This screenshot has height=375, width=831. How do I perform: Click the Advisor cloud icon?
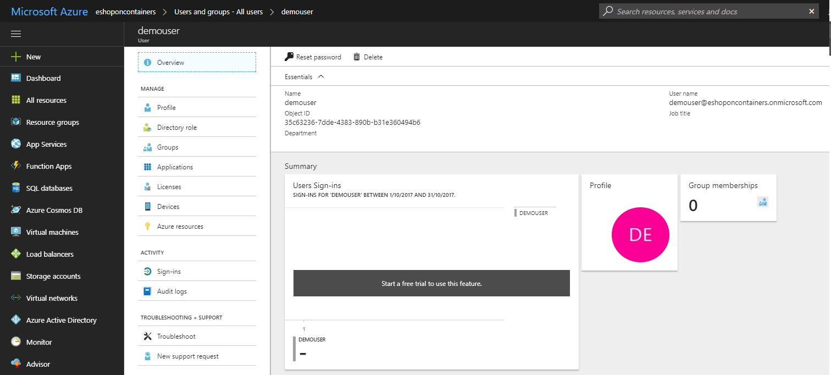tap(16, 364)
